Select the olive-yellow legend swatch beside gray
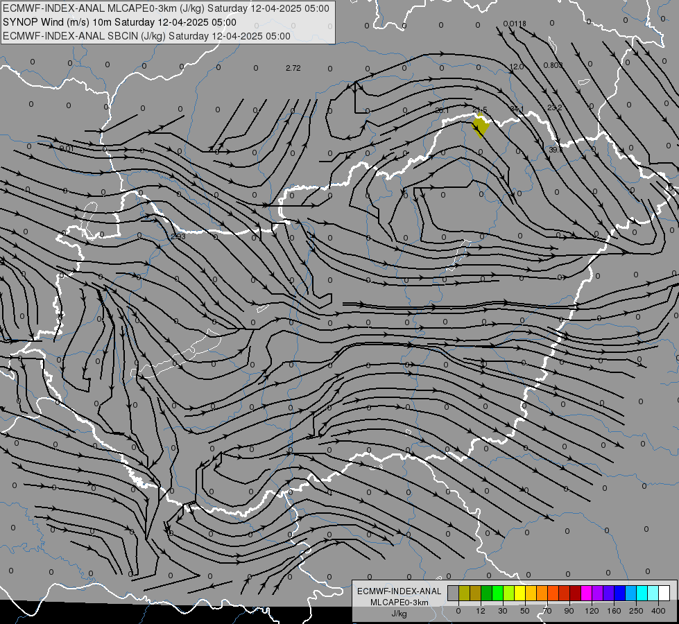This screenshot has width=679, height=624. [x=464, y=593]
